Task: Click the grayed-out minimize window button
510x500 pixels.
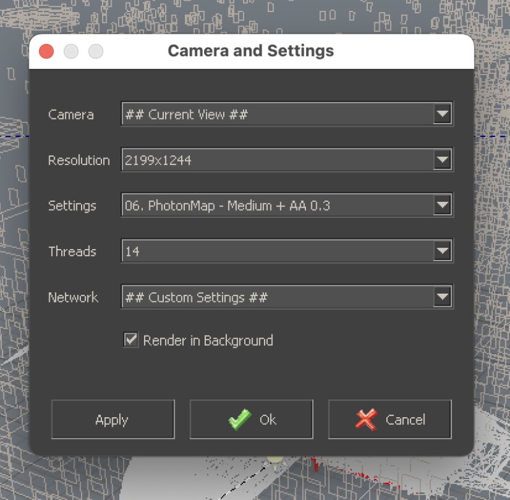Action: click(71, 52)
